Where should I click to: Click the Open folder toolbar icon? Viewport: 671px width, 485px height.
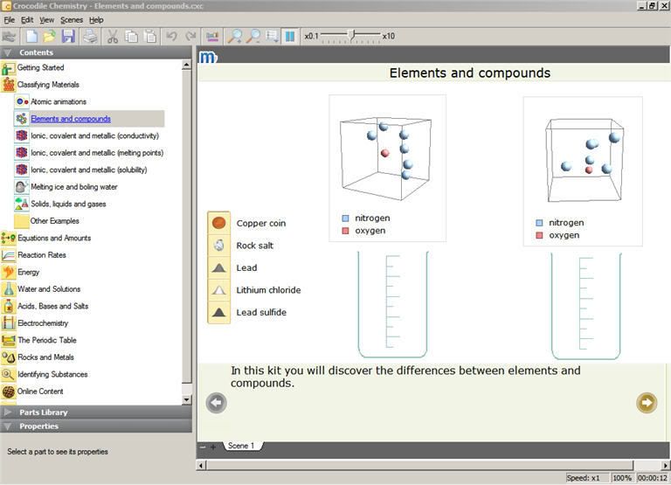coord(50,37)
